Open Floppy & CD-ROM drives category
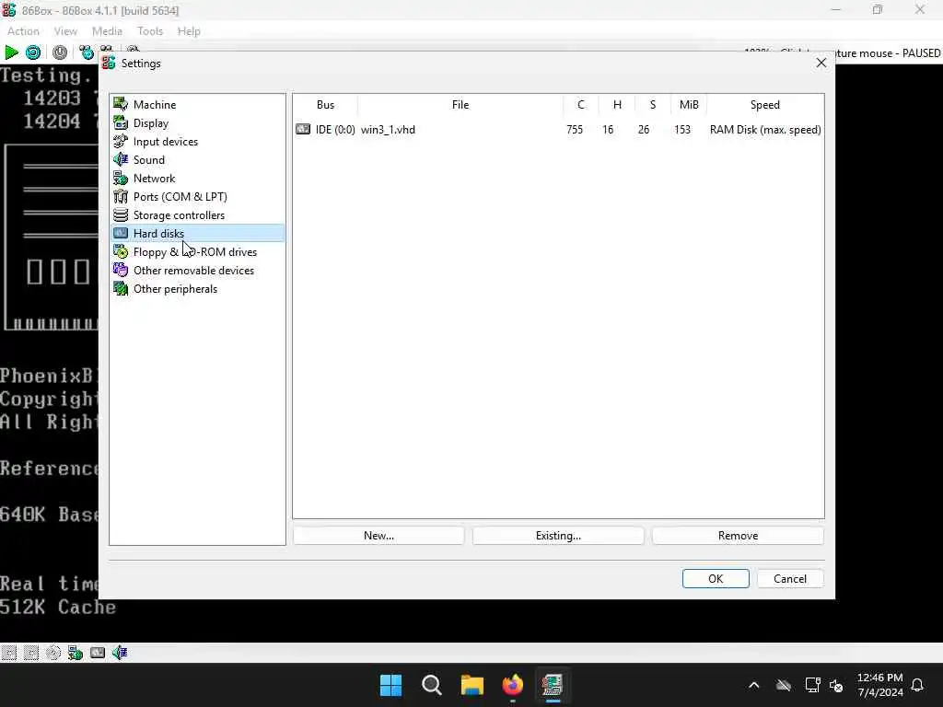The image size is (943, 707). pos(197,252)
